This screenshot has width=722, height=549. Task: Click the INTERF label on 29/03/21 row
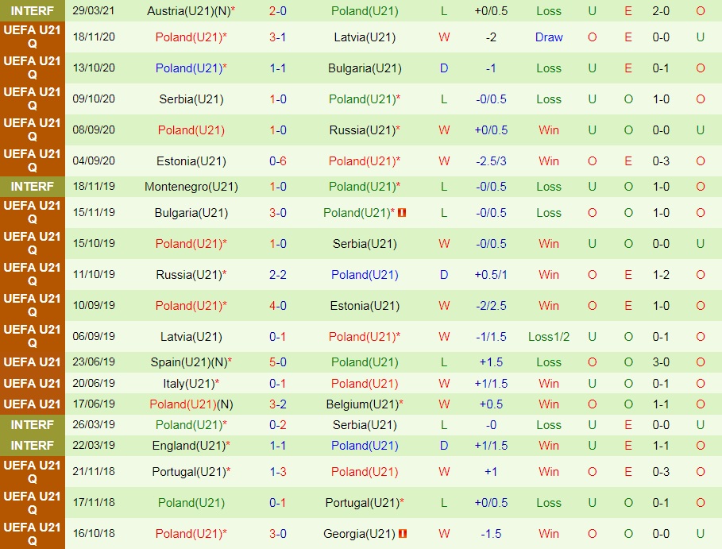(33, 10)
